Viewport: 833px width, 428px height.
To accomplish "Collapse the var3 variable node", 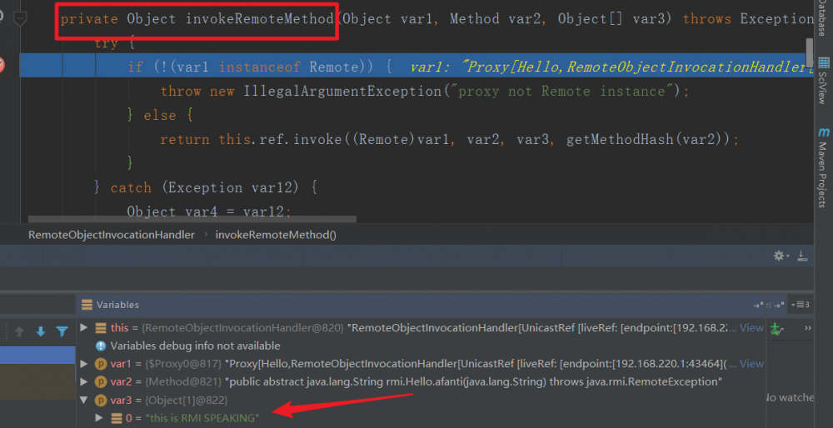I will 84,400.
